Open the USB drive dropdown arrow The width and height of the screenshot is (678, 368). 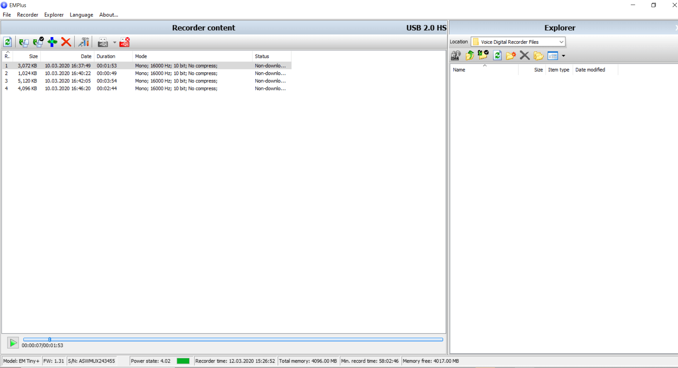(x=114, y=42)
